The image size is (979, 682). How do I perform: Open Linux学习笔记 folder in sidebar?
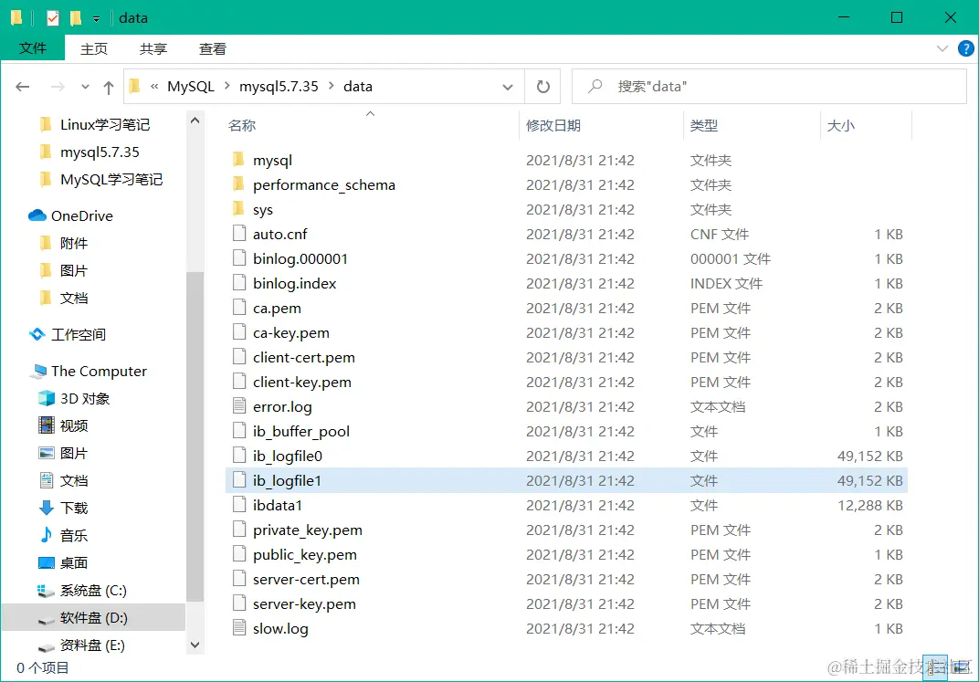click(x=94, y=125)
